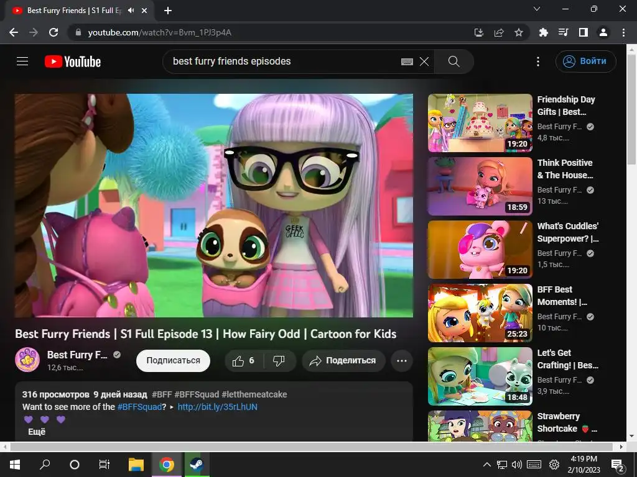
Task: Open the on-screen keyboard in search box
Action: point(407,61)
